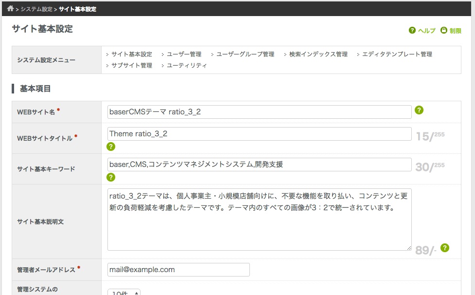Click the 管理者メールアドレス input field
Viewport: 475px width, 295px height.
click(x=178, y=270)
